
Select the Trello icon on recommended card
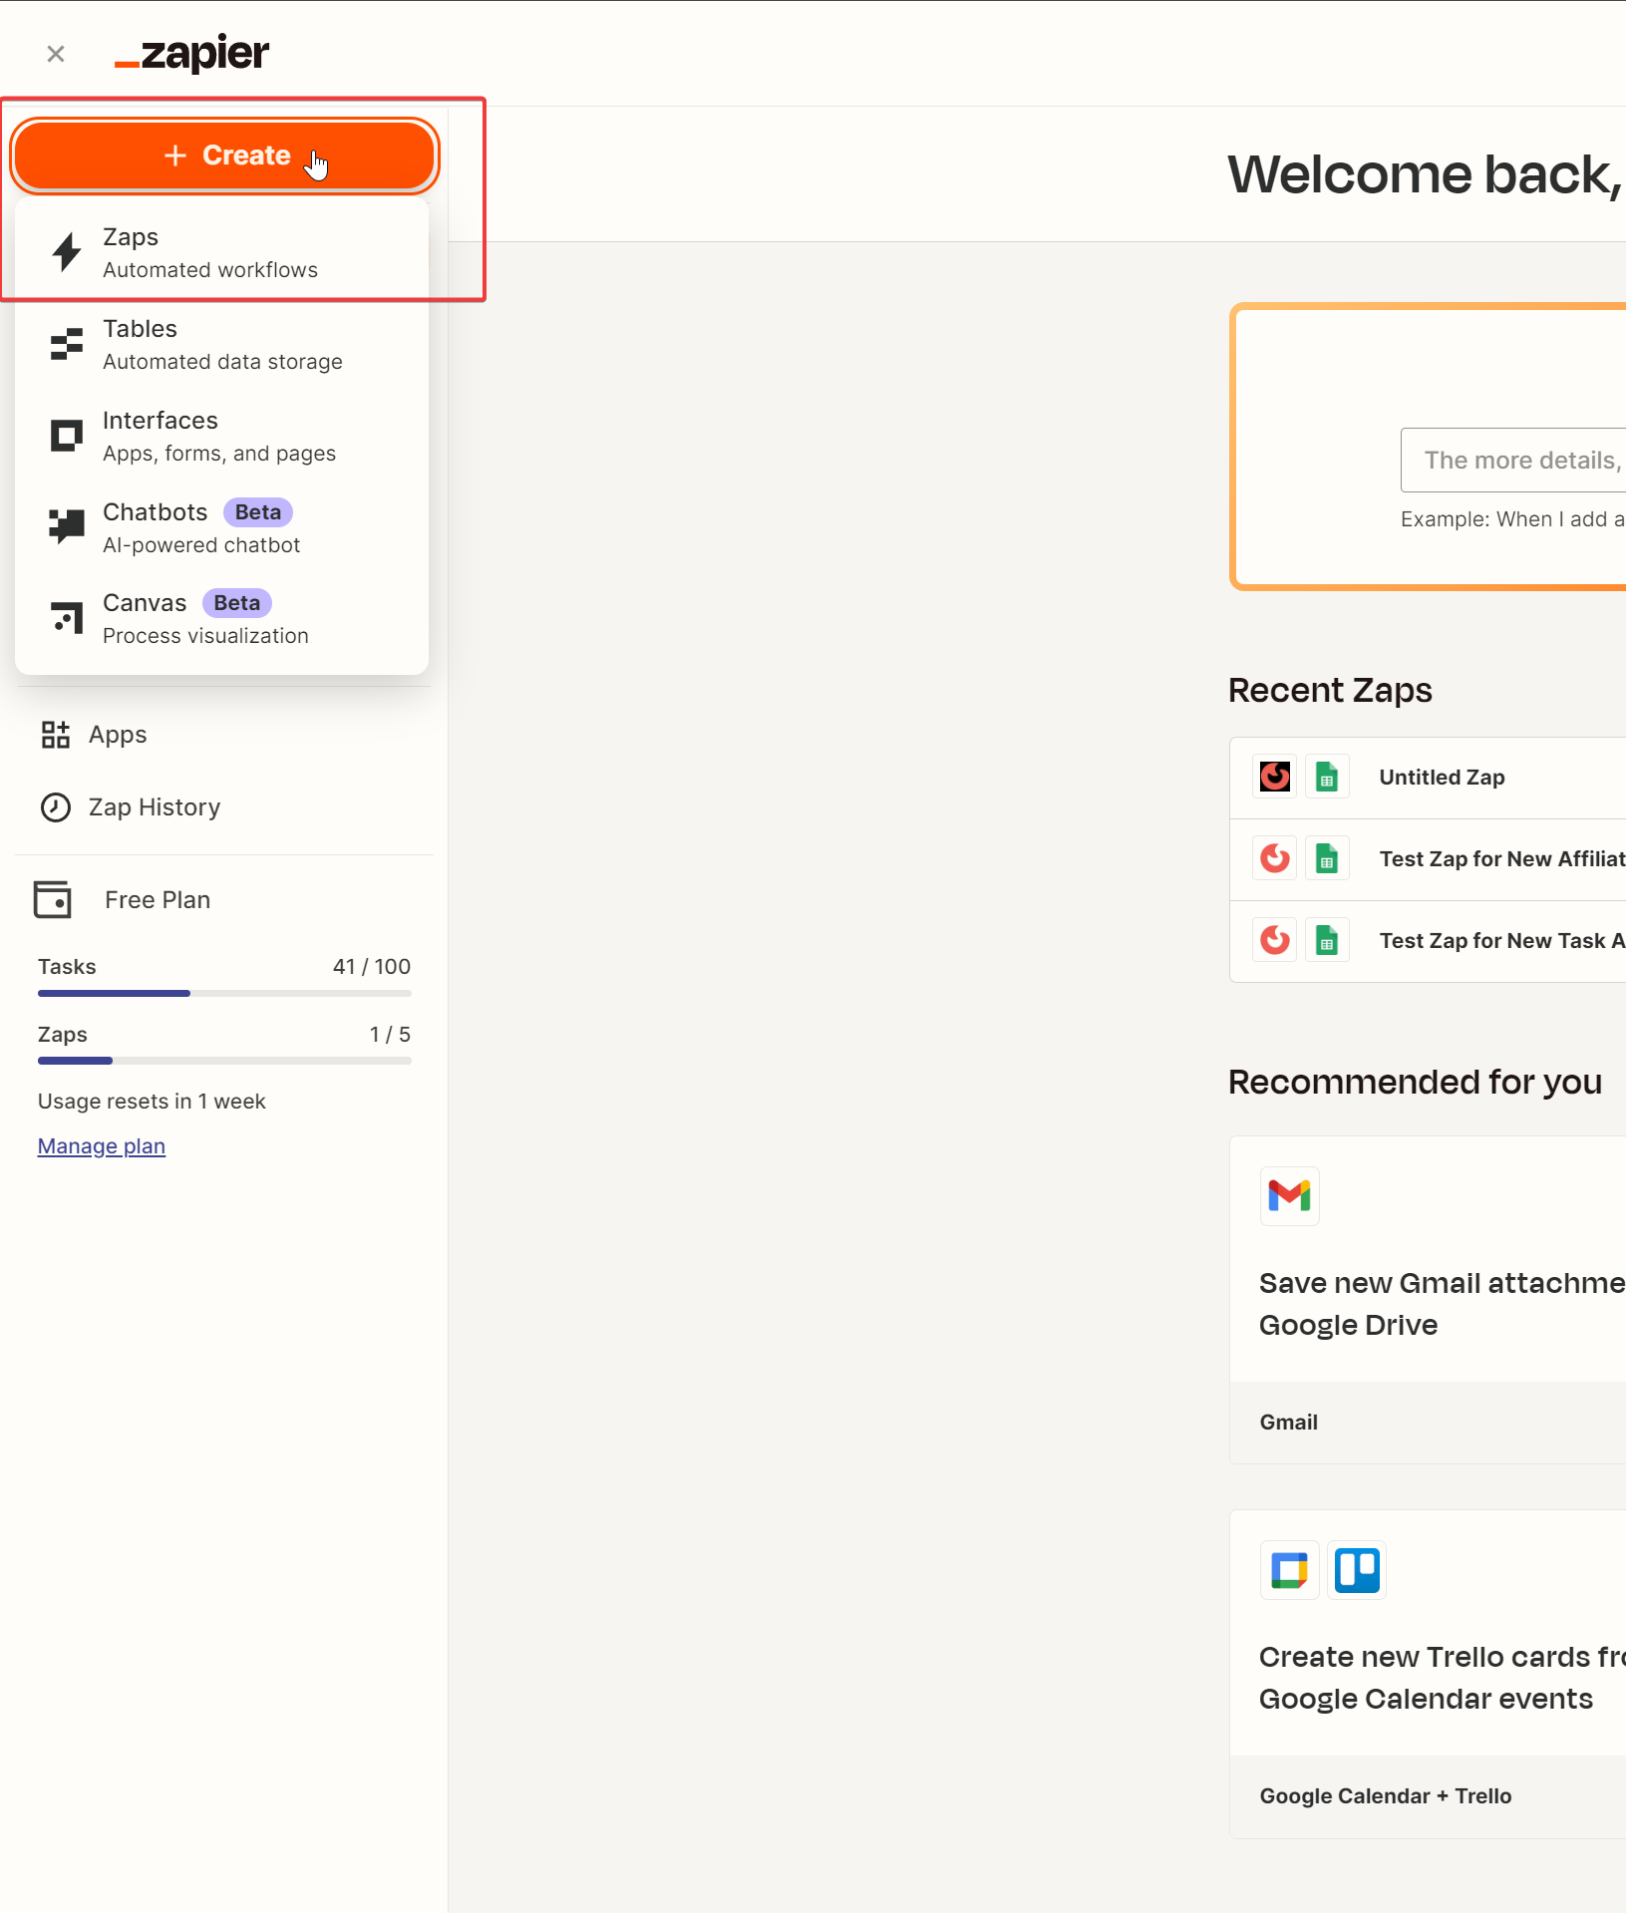pyautogui.click(x=1357, y=1569)
